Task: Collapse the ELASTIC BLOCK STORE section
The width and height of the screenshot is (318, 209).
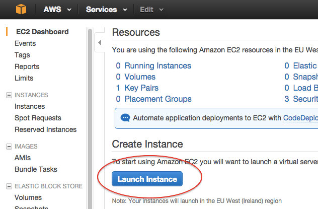Action: [9, 186]
